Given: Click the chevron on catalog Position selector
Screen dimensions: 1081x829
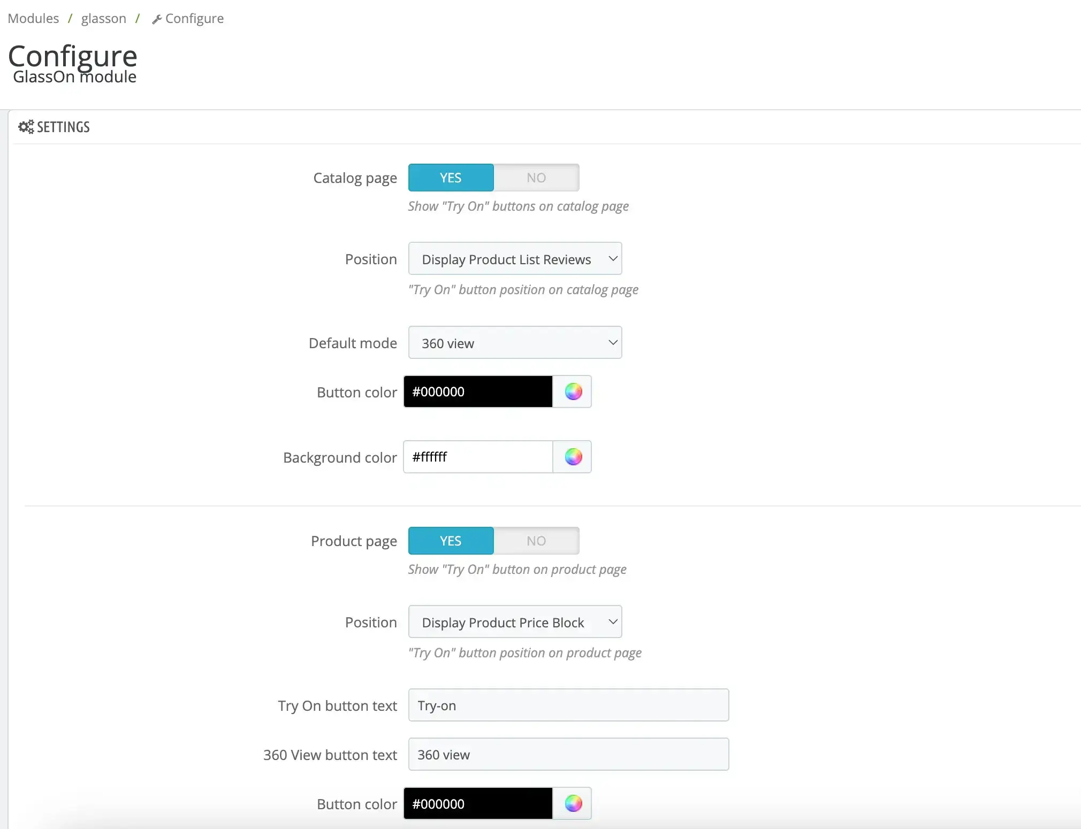Looking at the screenshot, I should click(x=612, y=258).
